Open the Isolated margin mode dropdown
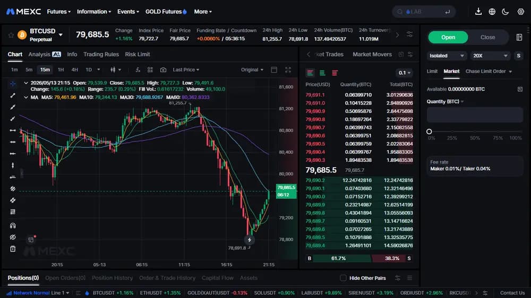The width and height of the screenshot is (531, 298). point(447,56)
